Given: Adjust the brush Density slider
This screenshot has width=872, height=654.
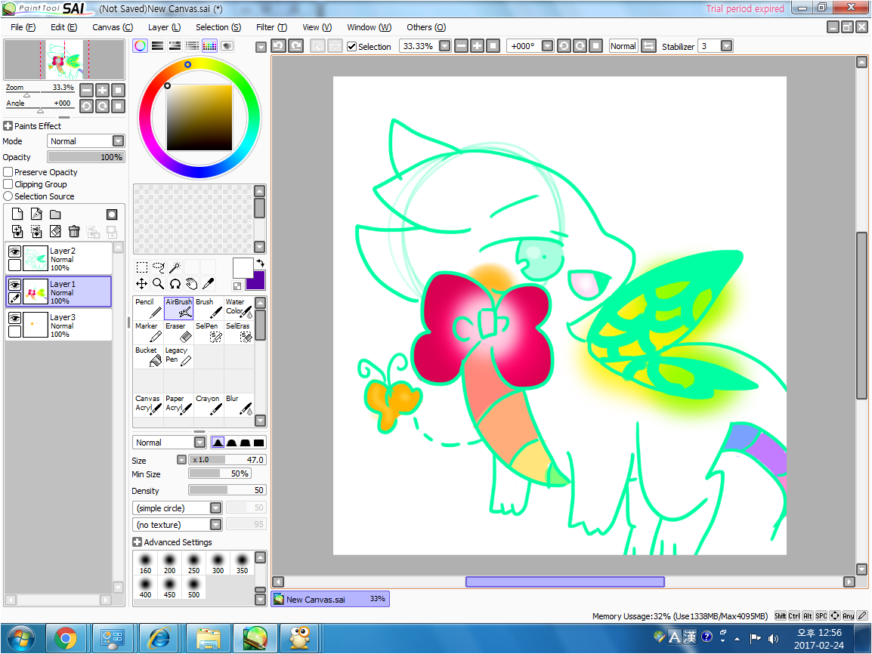Looking at the screenshot, I should (x=227, y=490).
